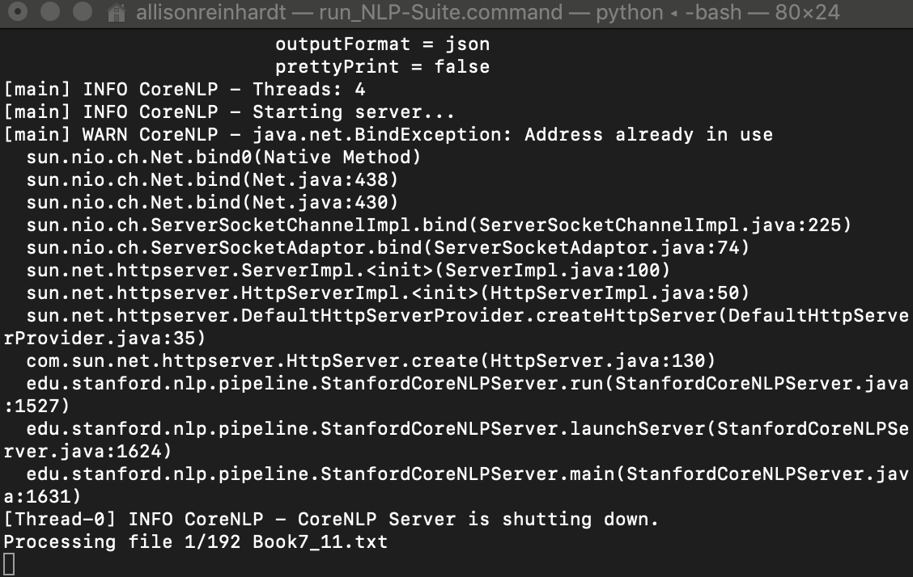Image resolution: width=913 pixels, height=577 pixels.
Task: Select the Processing file 1/192 Book7_11.txt line
Action: (x=194, y=541)
